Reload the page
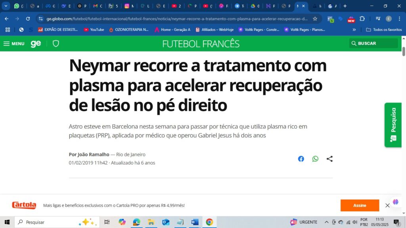The image size is (406, 228). [x=28, y=19]
